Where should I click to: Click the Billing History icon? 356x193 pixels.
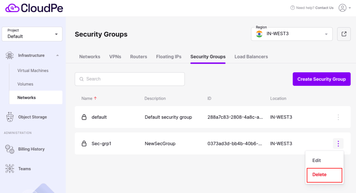click(x=10, y=149)
